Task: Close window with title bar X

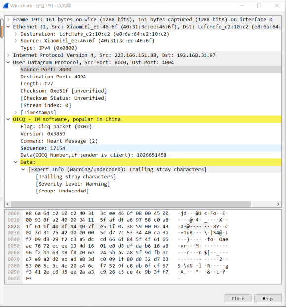Action: coord(277,6)
